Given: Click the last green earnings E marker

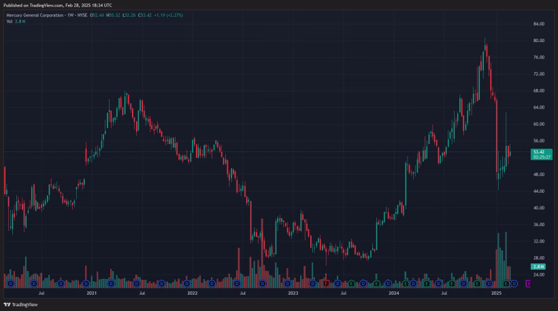Looking at the screenshot, I should coord(506,283).
